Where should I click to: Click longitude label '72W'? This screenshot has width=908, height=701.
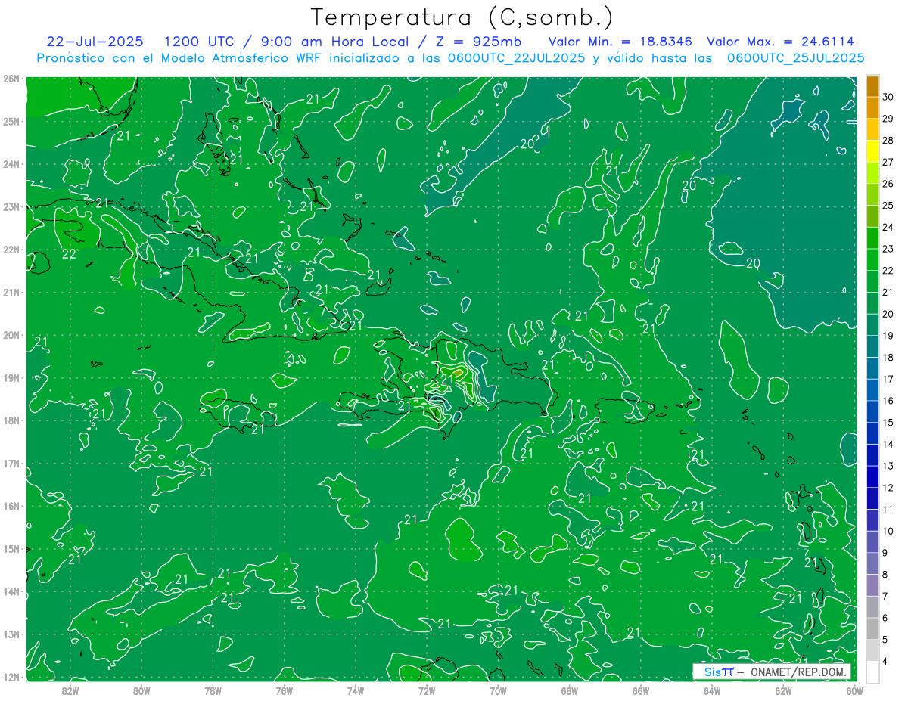pos(427,690)
